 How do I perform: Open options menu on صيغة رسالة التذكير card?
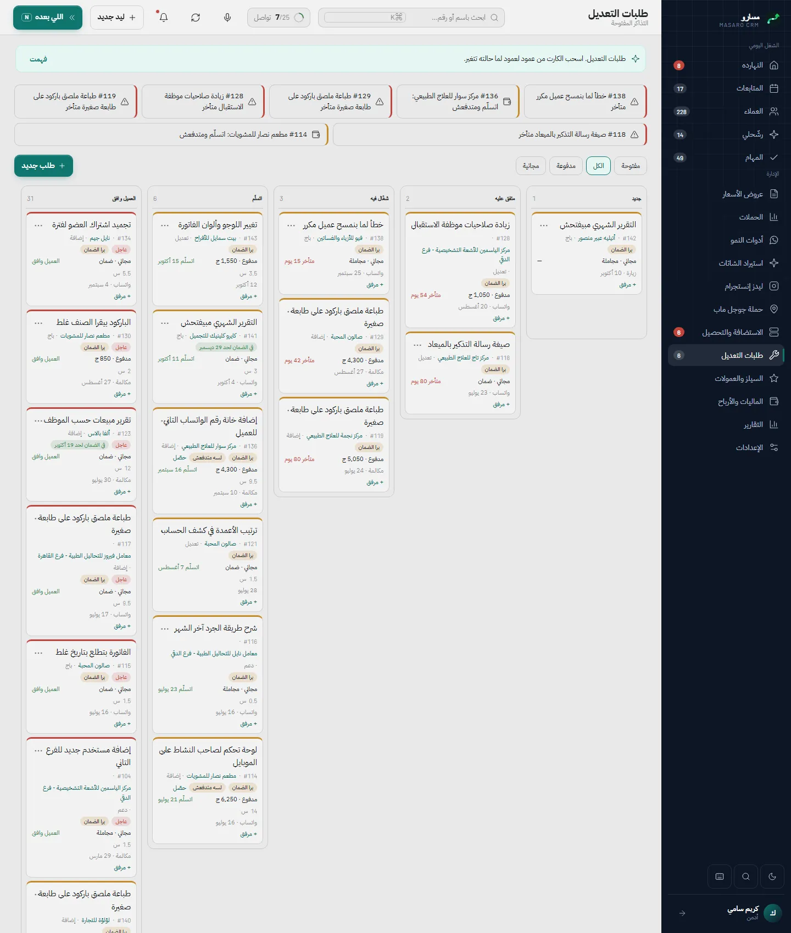tap(417, 345)
